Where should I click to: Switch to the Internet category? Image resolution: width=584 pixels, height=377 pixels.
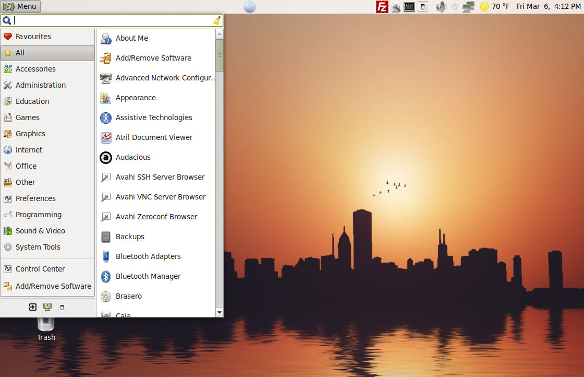coord(29,150)
